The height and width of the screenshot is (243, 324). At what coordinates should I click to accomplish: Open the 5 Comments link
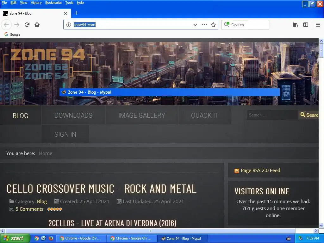coord(29,209)
